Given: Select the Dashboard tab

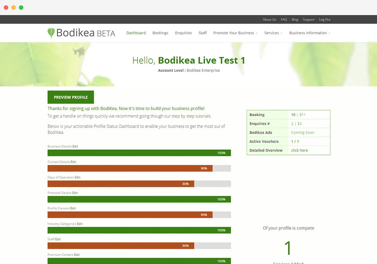Looking at the screenshot, I should (x=136, y=33).
